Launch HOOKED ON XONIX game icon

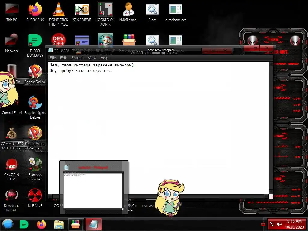click(x=105, y=14)
